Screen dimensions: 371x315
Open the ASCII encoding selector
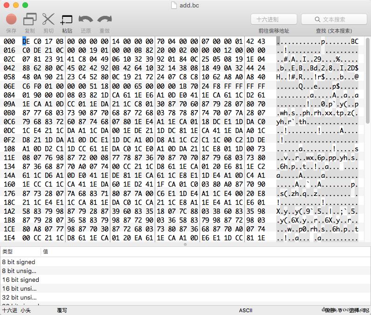pos(245,310)
